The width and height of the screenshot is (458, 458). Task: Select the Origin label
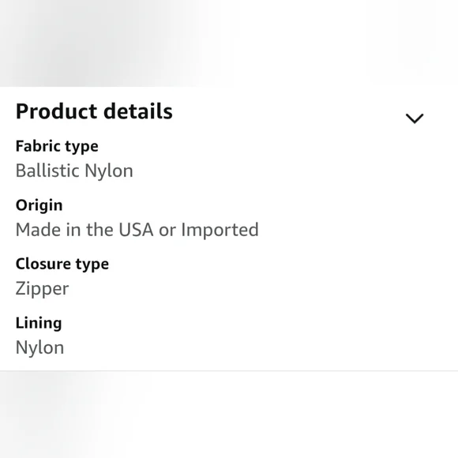[x=39, y=205]
